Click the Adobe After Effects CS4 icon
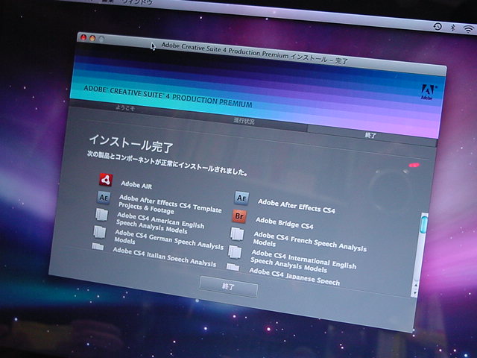Screen dimensions: 477x358 pyautogui.click(x=241, y=198)
